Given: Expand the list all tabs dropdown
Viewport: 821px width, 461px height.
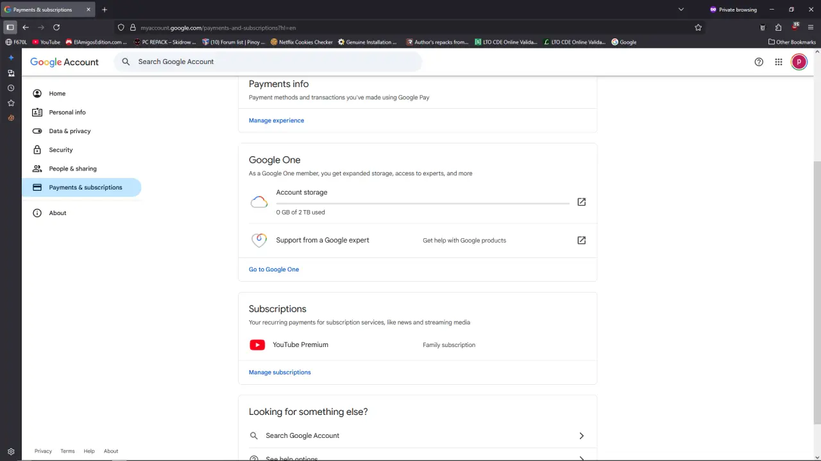Looking at the screenshot, I should tap(681, 10).
